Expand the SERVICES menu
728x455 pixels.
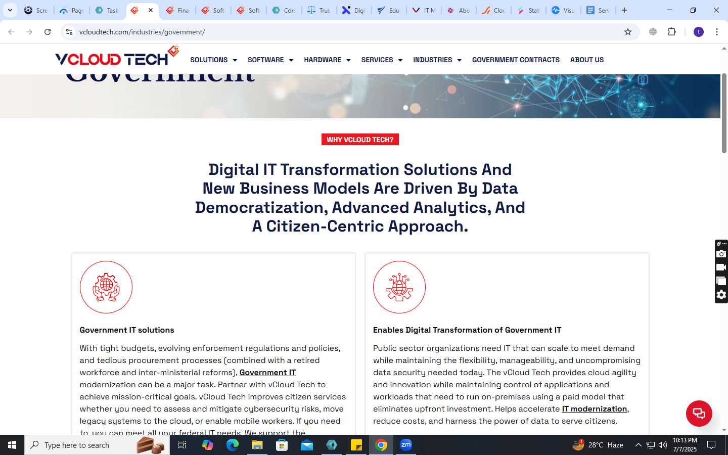[x=382, y=60]
